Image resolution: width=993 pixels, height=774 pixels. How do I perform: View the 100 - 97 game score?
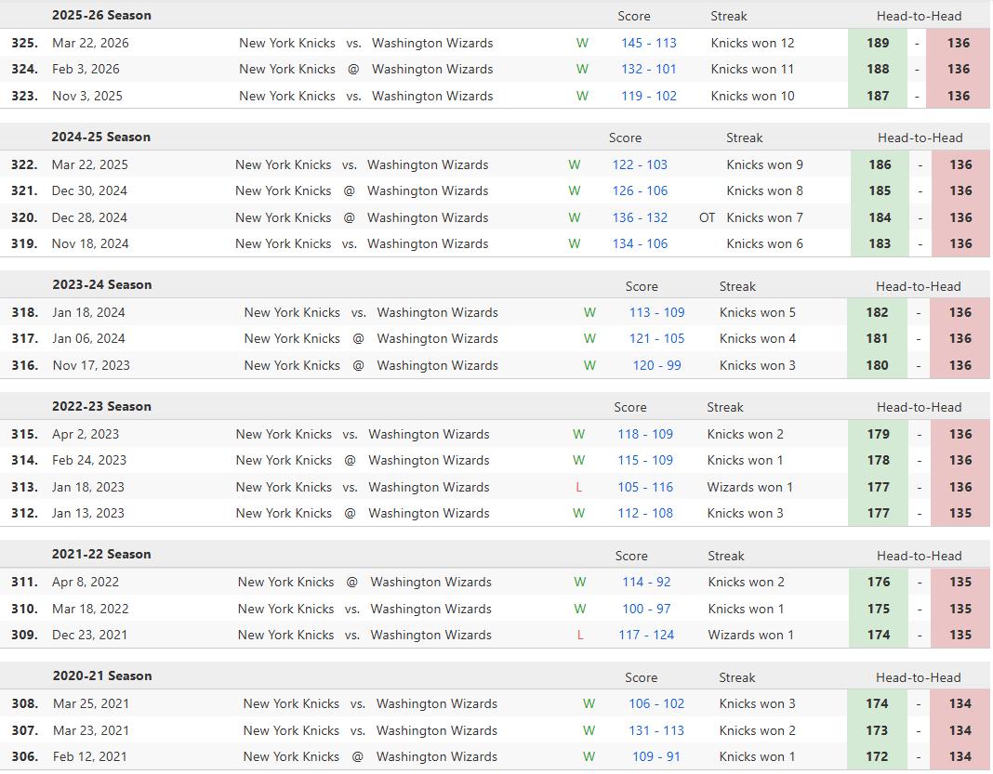pos(646,609)
